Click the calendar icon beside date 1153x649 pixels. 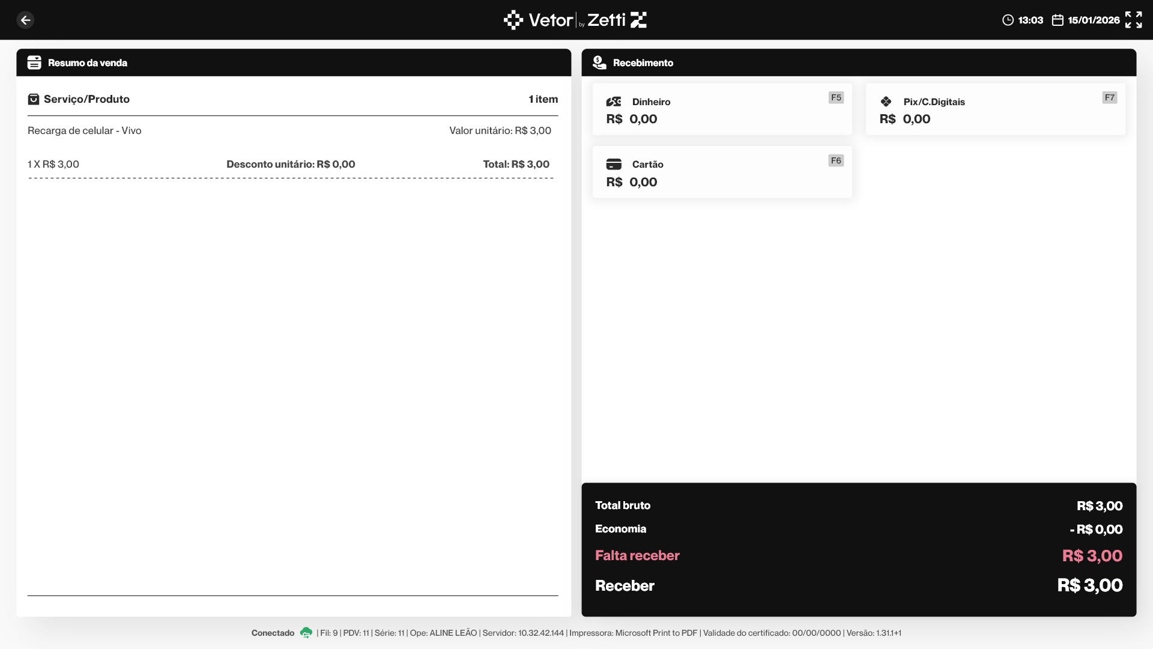pyautogui.click(x=1058, y=20)
